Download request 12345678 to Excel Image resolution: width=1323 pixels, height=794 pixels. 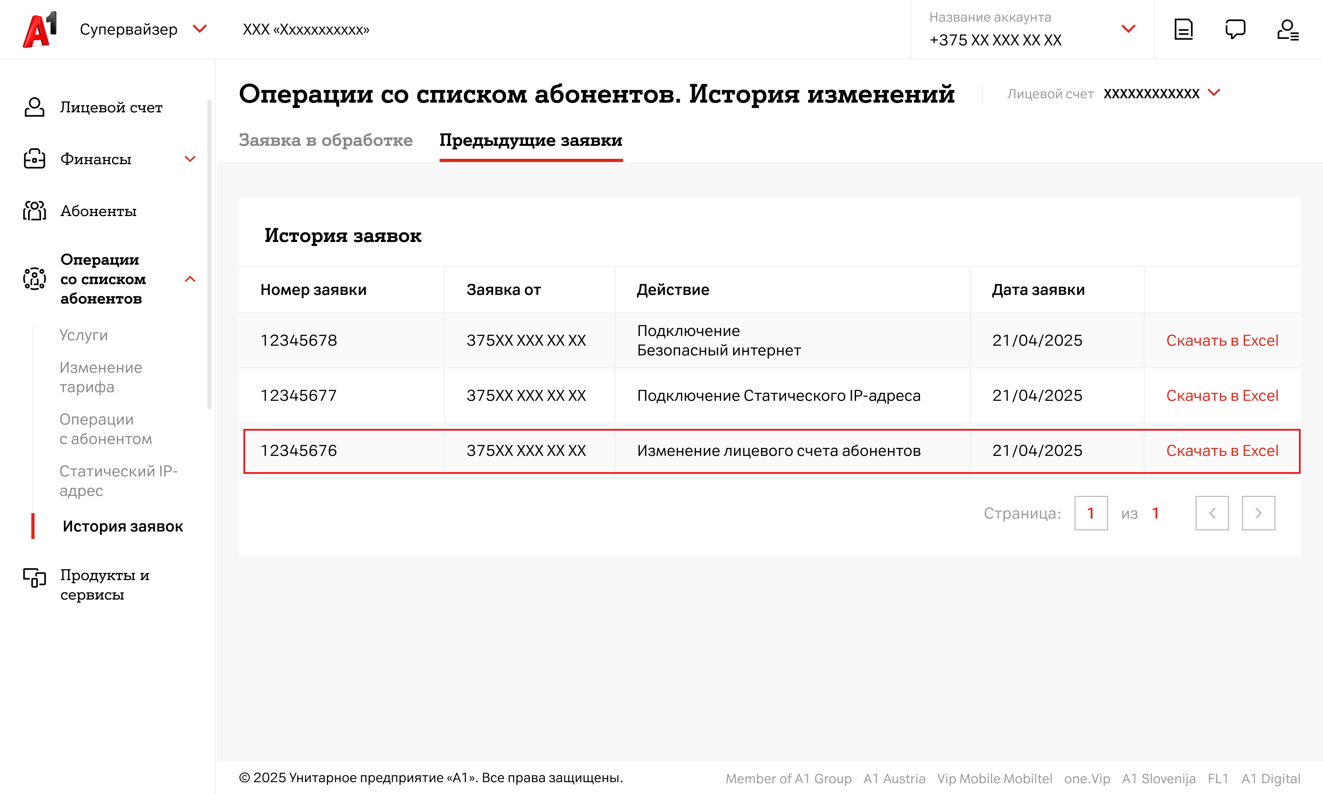click(1221, 341)
